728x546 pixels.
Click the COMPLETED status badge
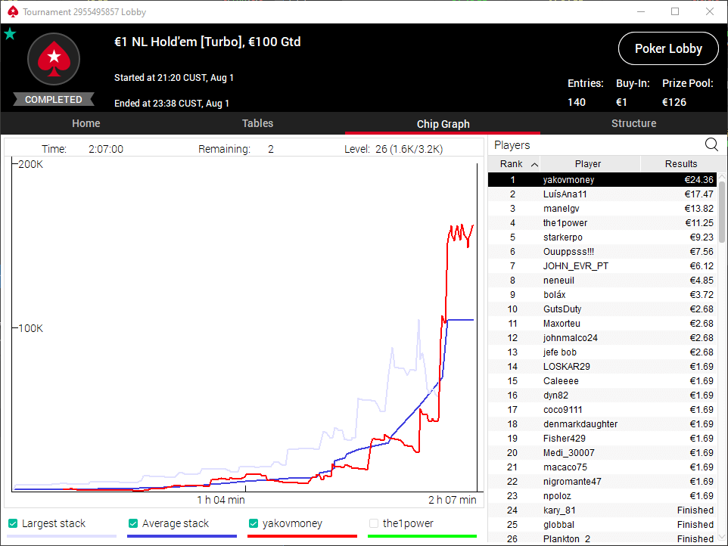pyautogui.click(x=54, y=99)
